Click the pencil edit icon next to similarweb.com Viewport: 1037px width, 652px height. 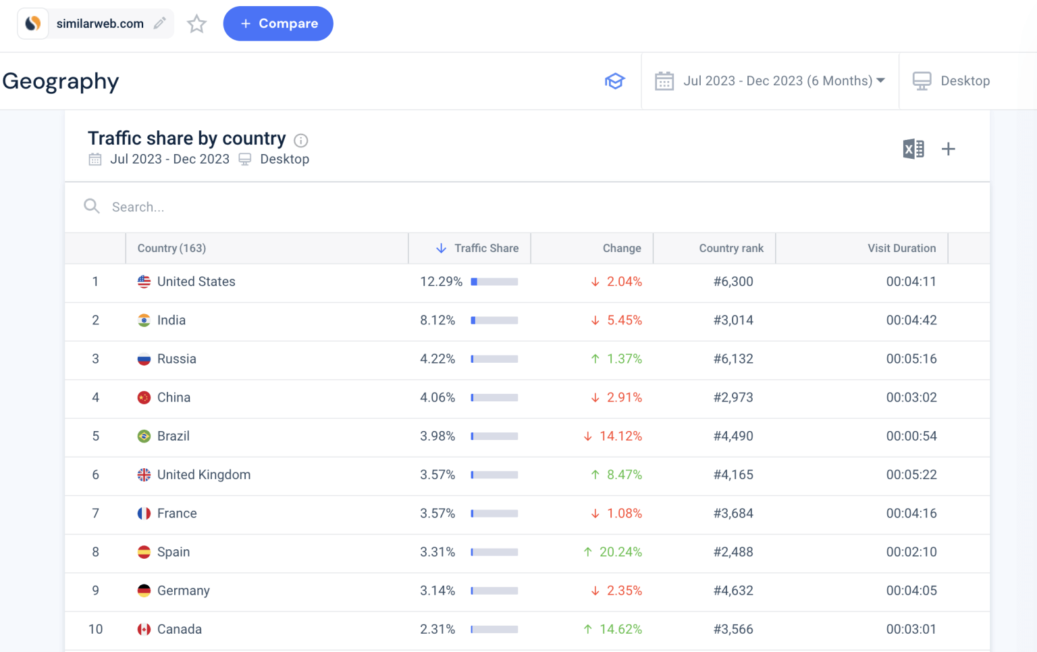coord(159,23)
